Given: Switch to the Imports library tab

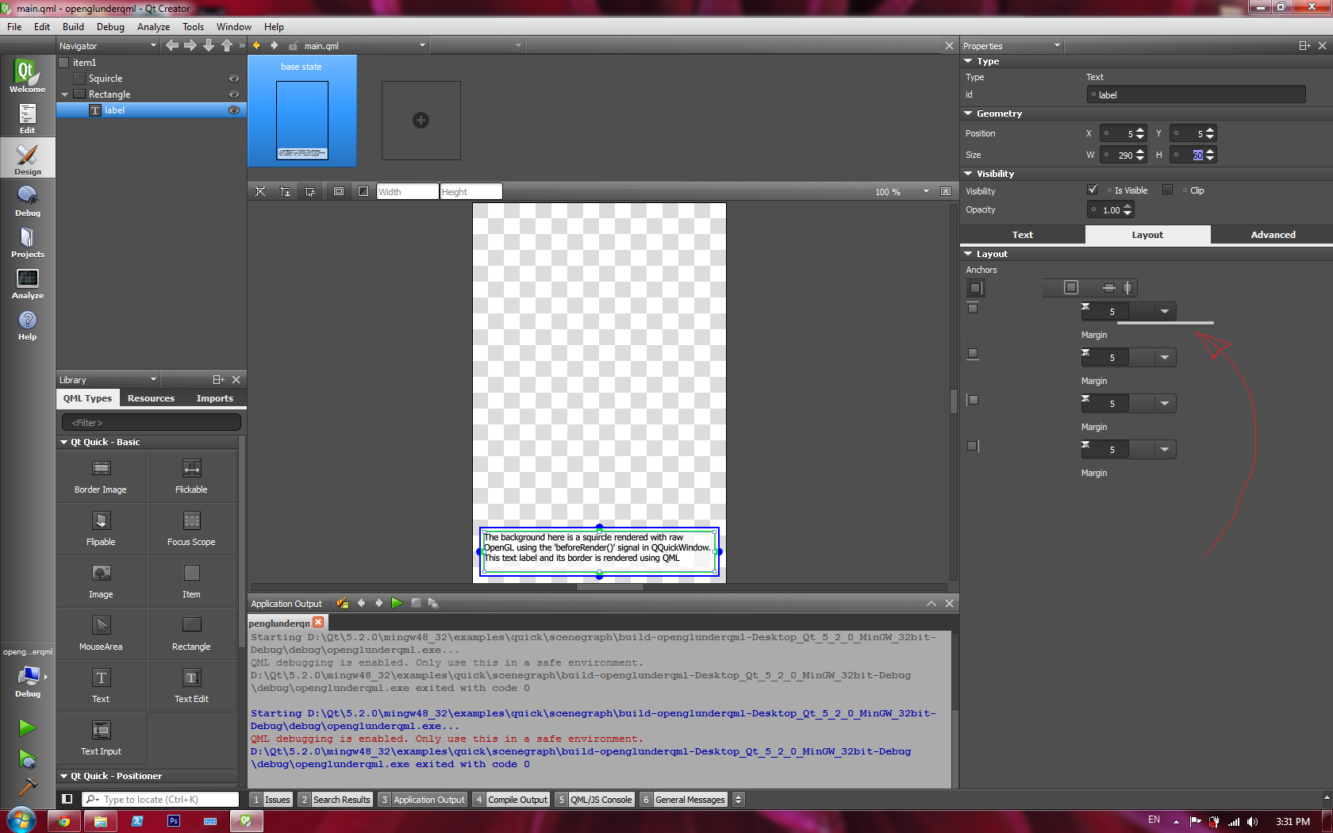Looking at the screenshot, I should pyautogui.click(x=215, y=398).
